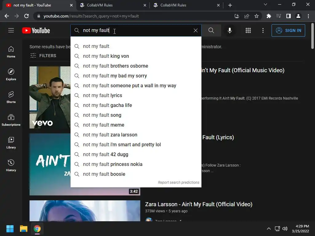
Task: Close the YouTube browser tab
Action: [71, 5]
